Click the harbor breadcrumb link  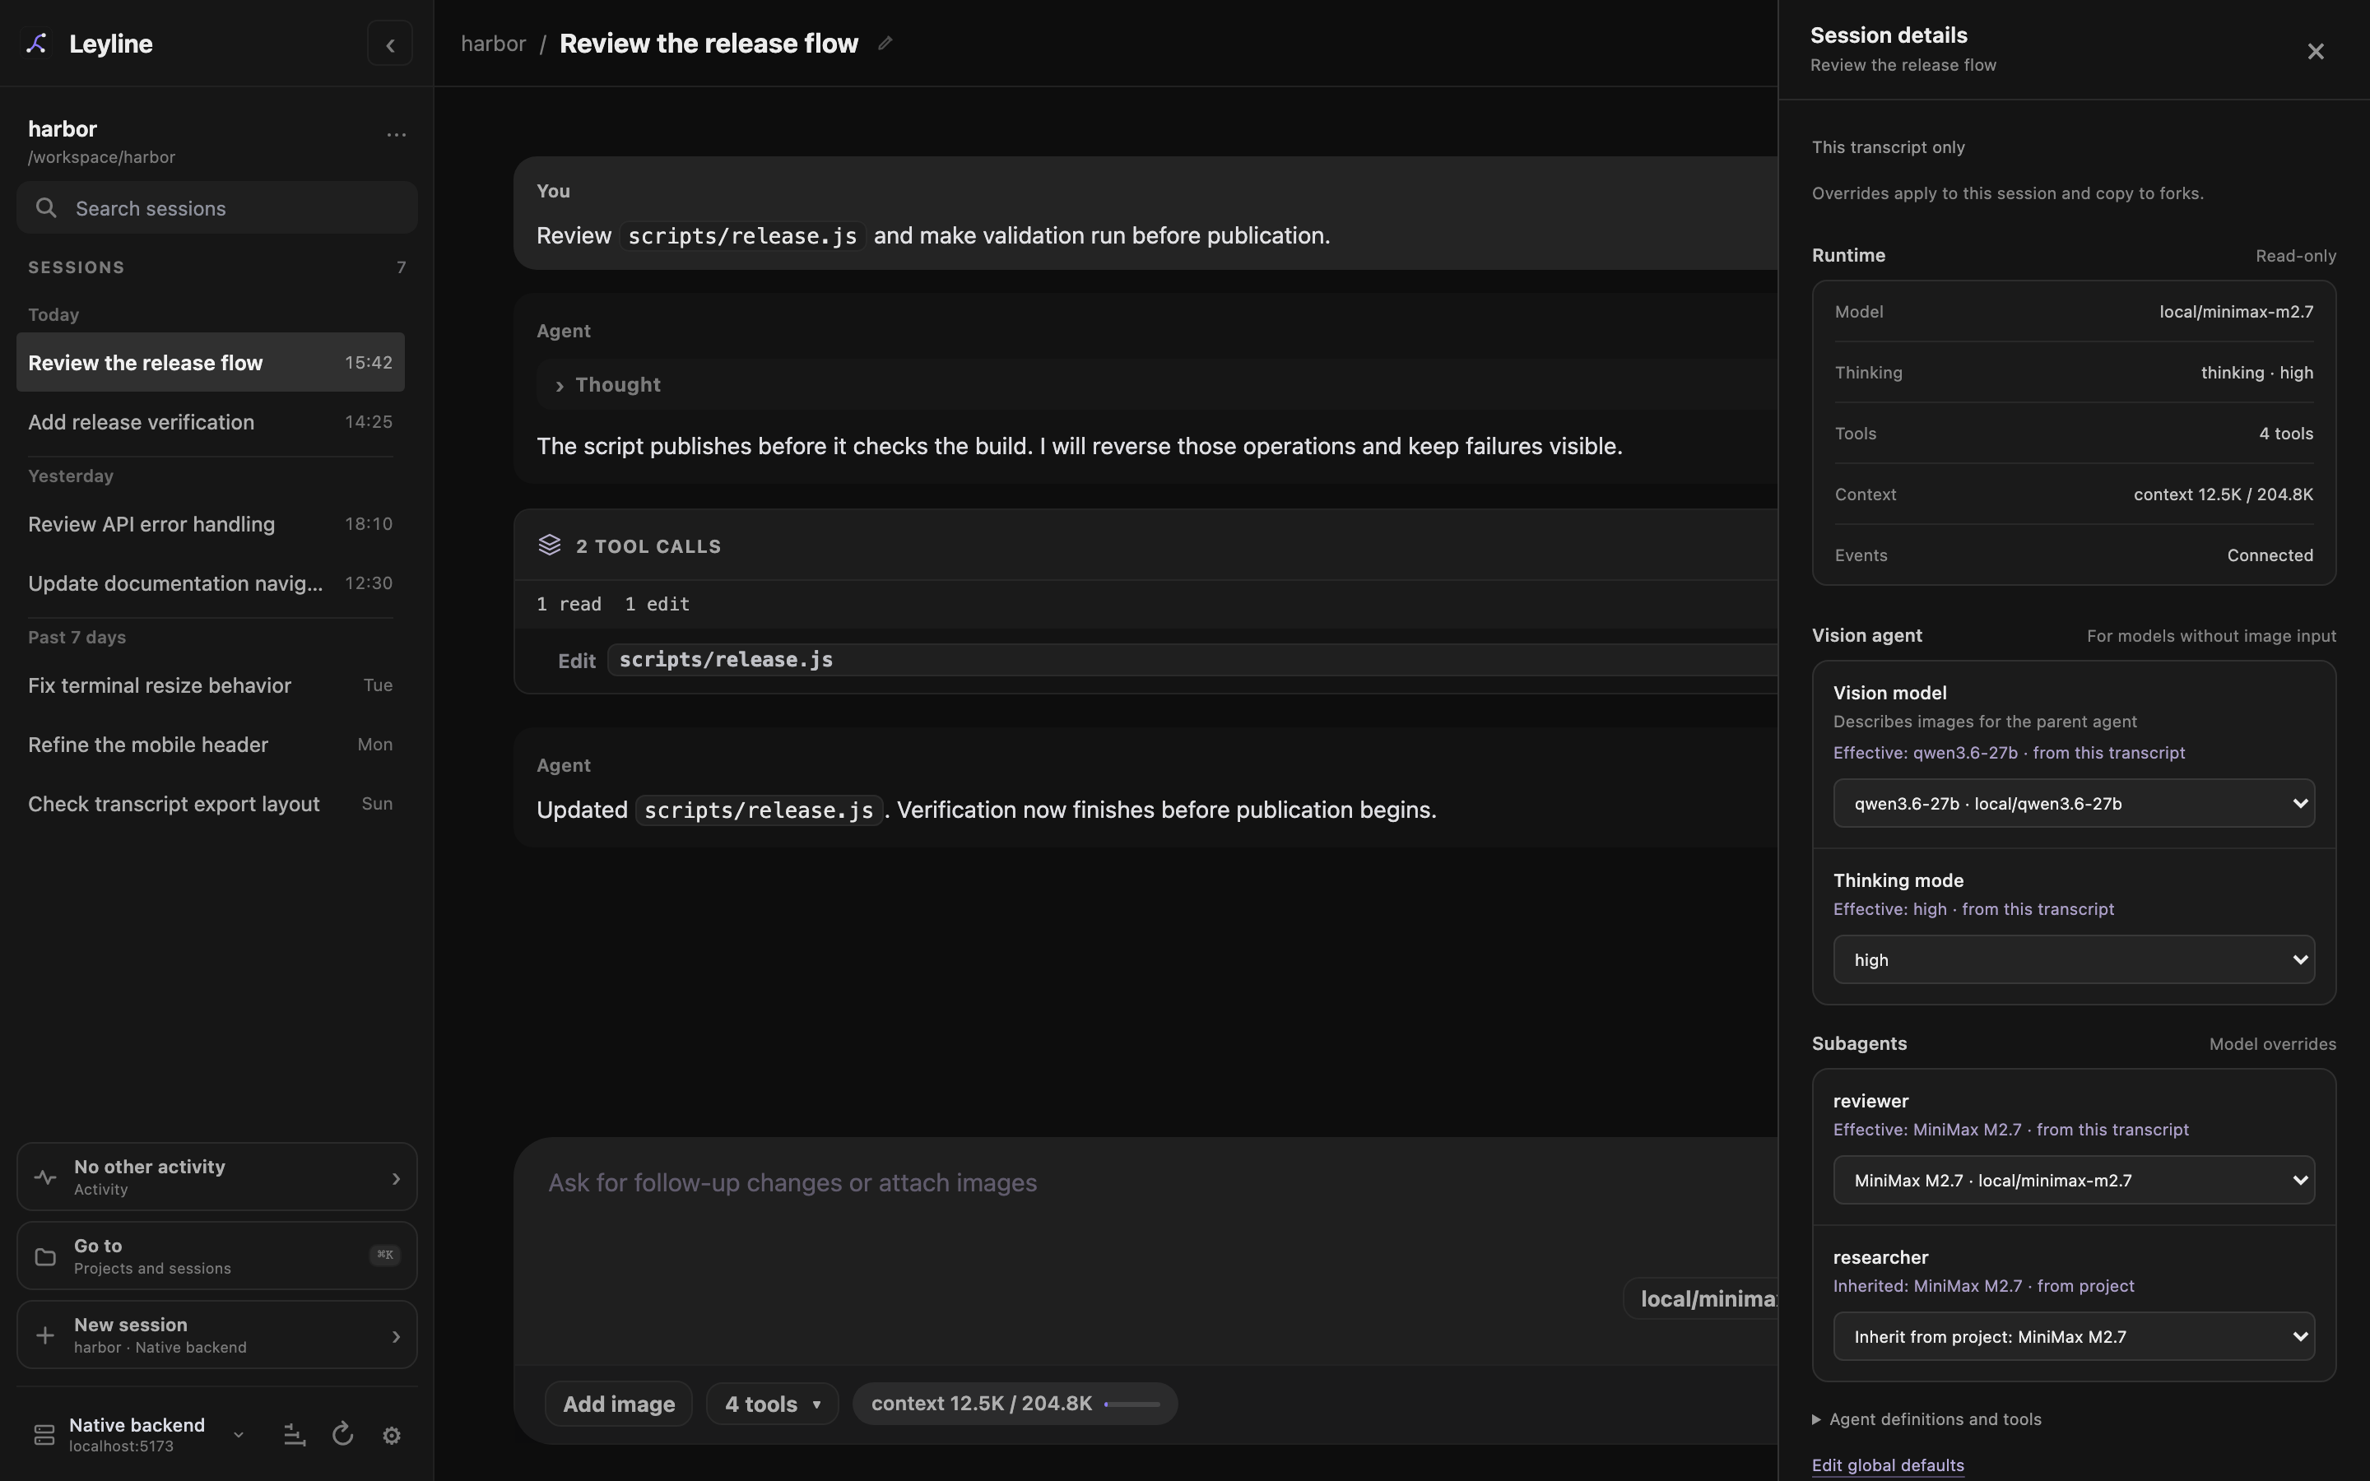494,43
